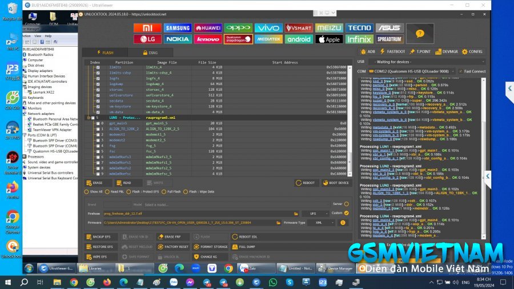Select the Tecno brand logo
Screen dimensions: 514x289
pyautogui.click(x=359, y=28)
